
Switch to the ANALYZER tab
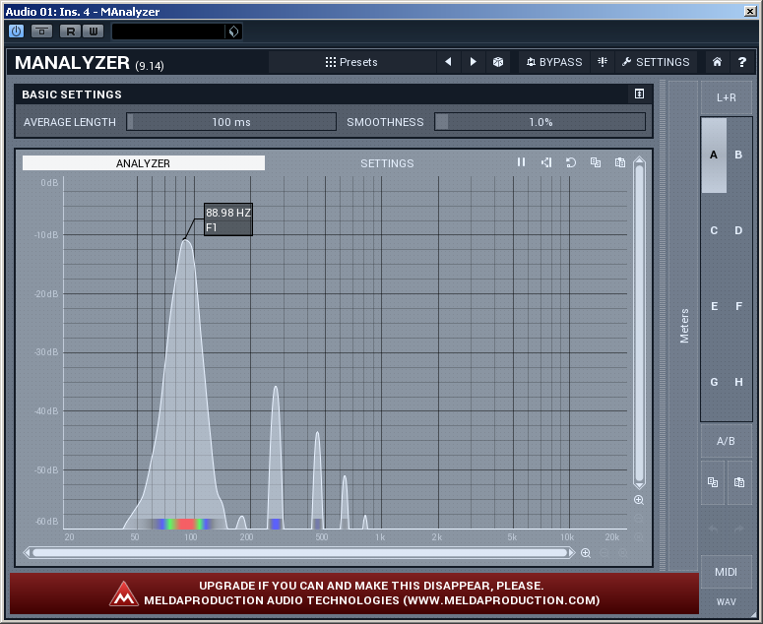pos(143,163)
